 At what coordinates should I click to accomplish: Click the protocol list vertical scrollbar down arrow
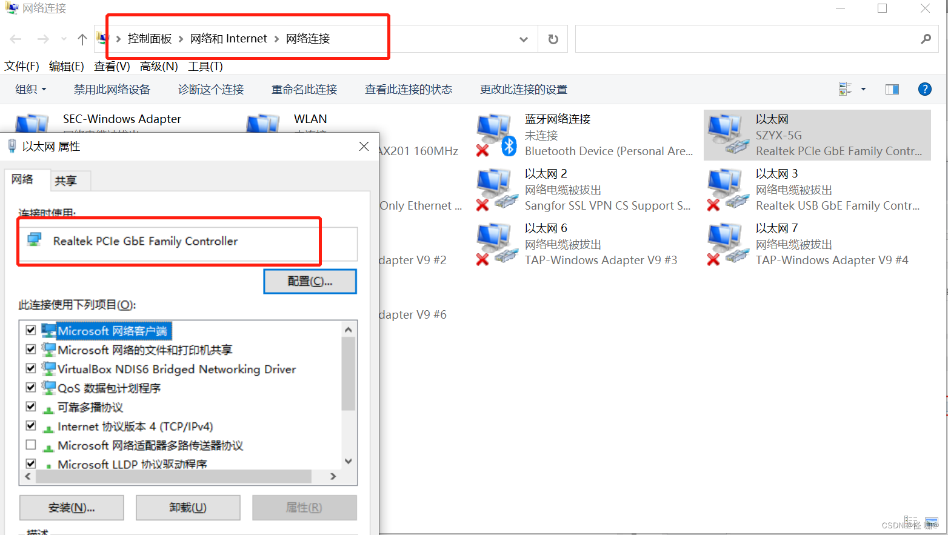[348, 461]
